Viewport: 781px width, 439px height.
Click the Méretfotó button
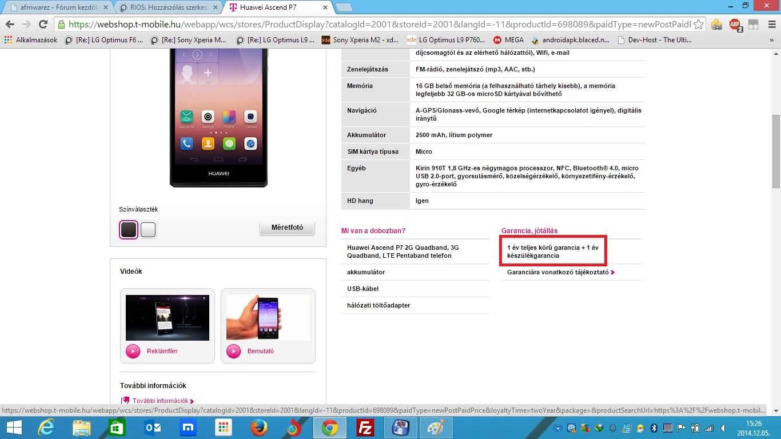tap(287, 228)
